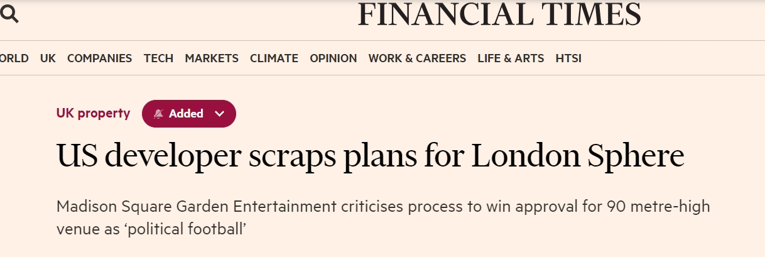Expand the chevron on the Added button
The image size is (765, 257).
coord(219,114)
